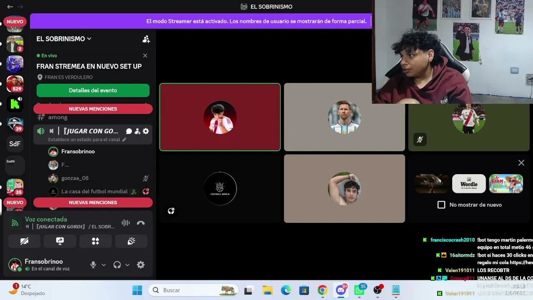Viewport: 533px width, 300px height.
Task: Select The Odyssey activity thumbnail
Action: (432, 184)
